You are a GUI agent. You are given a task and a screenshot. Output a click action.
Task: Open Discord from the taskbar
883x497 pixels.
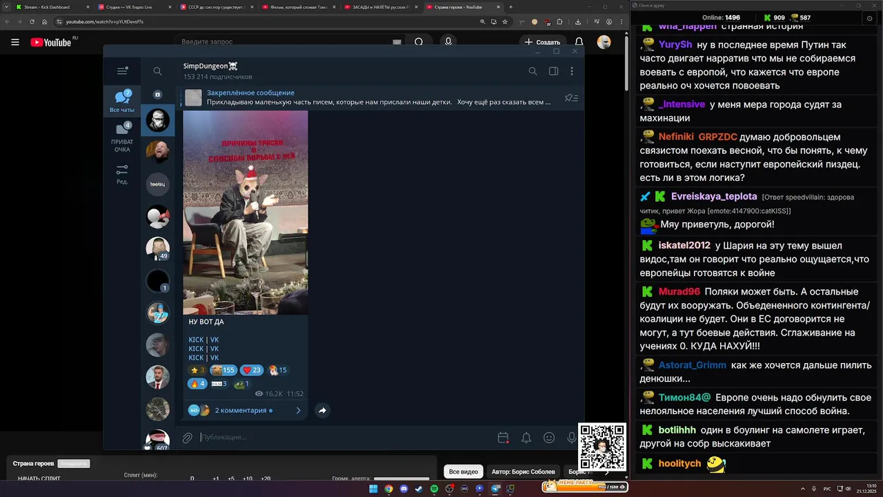(404, 489)
